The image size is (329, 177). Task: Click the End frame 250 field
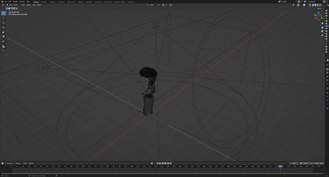(319, 163)
